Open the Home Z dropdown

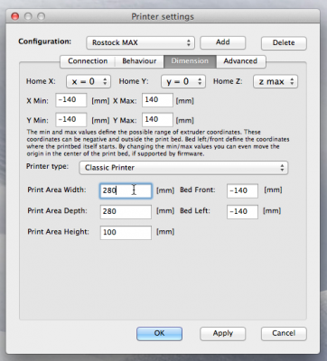[276, 81]
